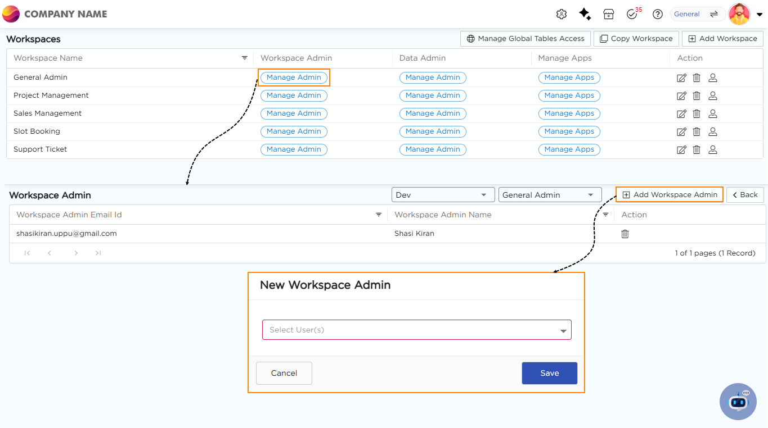Open the settings gear icon in header

pos(561,15)
